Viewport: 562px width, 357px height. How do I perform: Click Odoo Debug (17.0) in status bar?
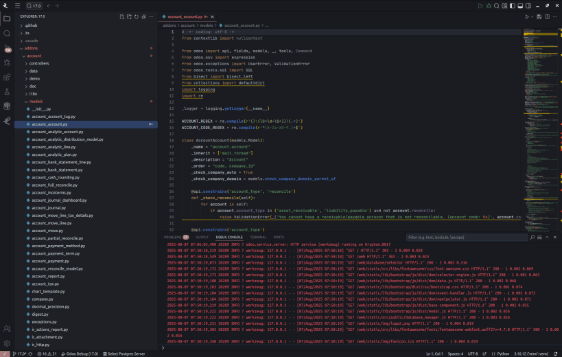80,354
